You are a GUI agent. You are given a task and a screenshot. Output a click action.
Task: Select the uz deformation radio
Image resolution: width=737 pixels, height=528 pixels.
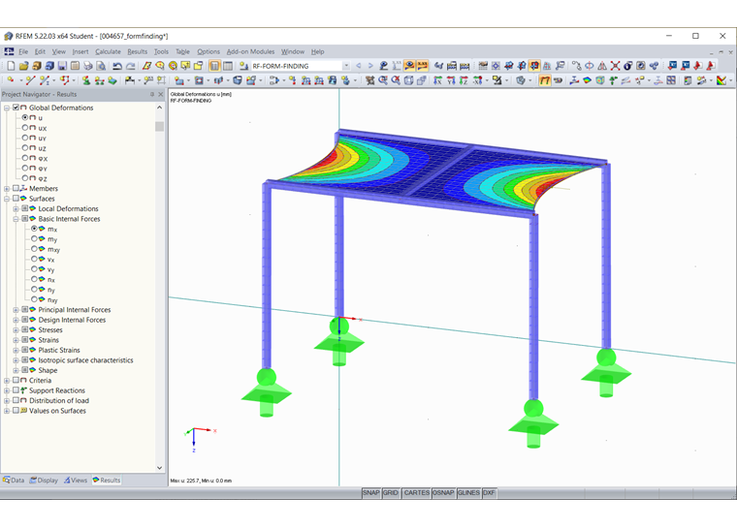25,148
